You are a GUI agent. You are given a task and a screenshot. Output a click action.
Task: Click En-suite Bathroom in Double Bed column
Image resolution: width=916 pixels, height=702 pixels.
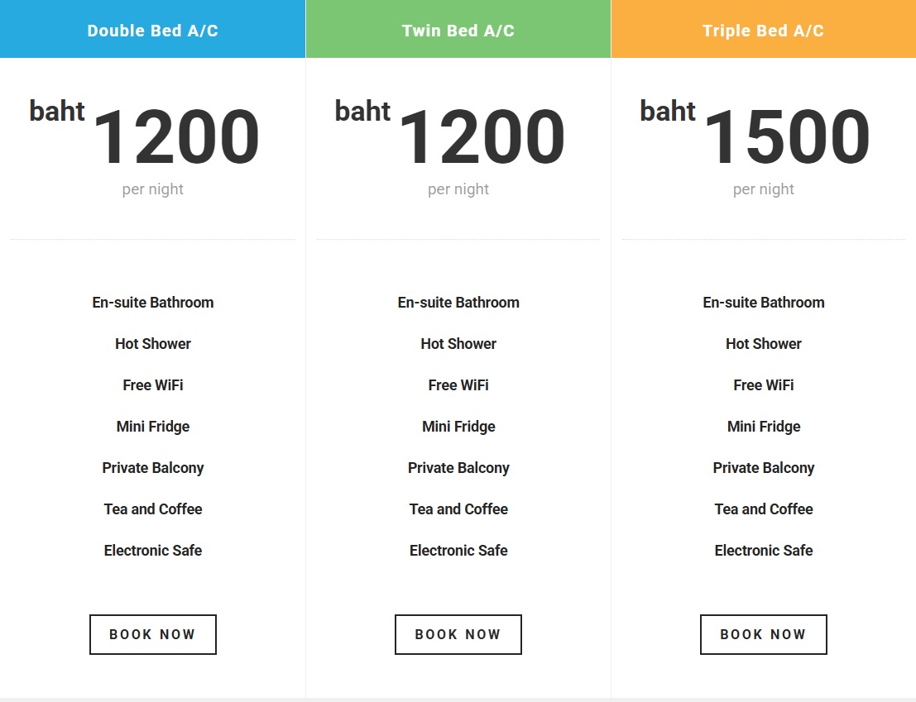[153, 303]
